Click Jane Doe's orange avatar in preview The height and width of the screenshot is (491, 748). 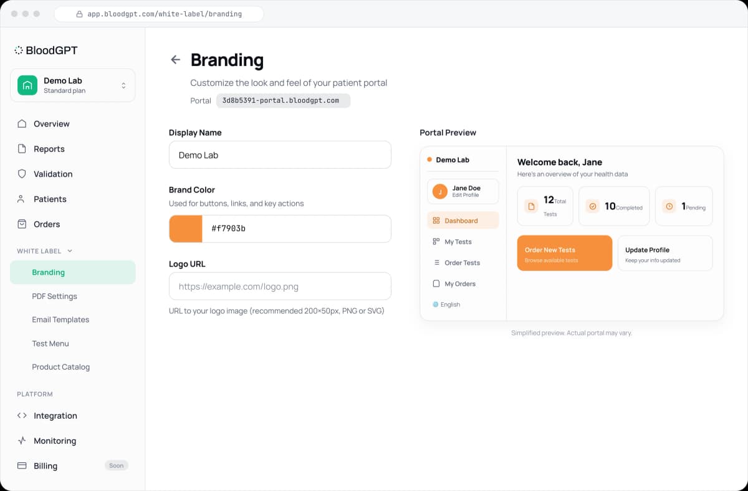pyautogui.click(x=440, y=191)
